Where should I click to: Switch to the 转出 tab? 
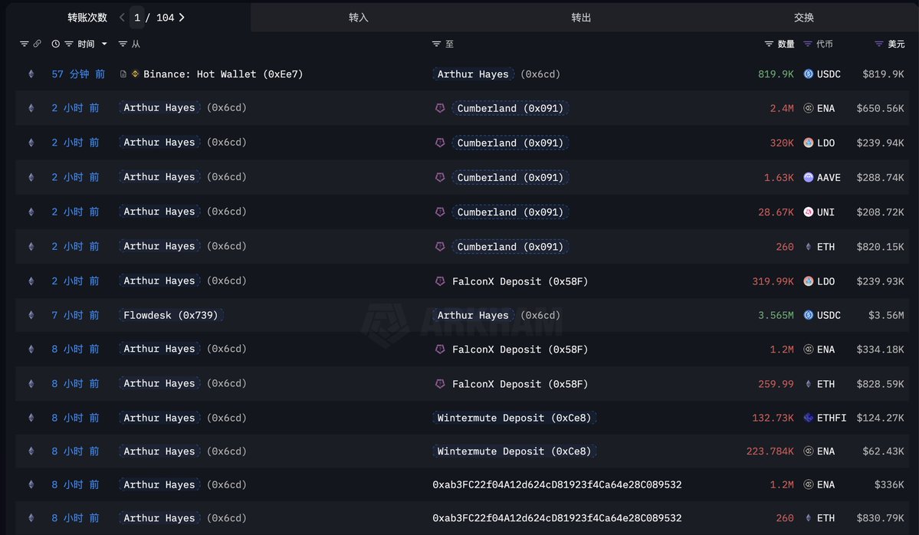tap(581, 17)
